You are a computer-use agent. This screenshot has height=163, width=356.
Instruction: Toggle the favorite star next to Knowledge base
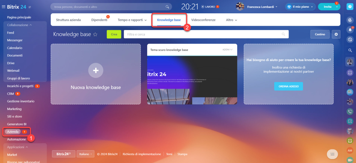tap(95, 34)
